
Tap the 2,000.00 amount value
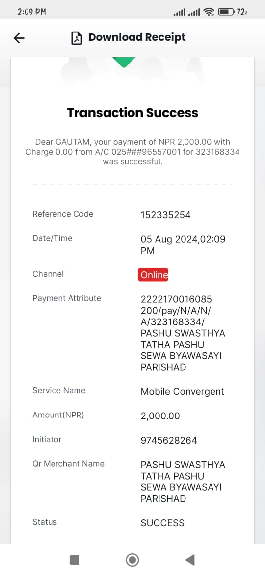160,416
